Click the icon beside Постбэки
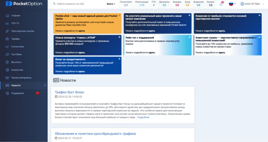 click(x=7, y=54)
